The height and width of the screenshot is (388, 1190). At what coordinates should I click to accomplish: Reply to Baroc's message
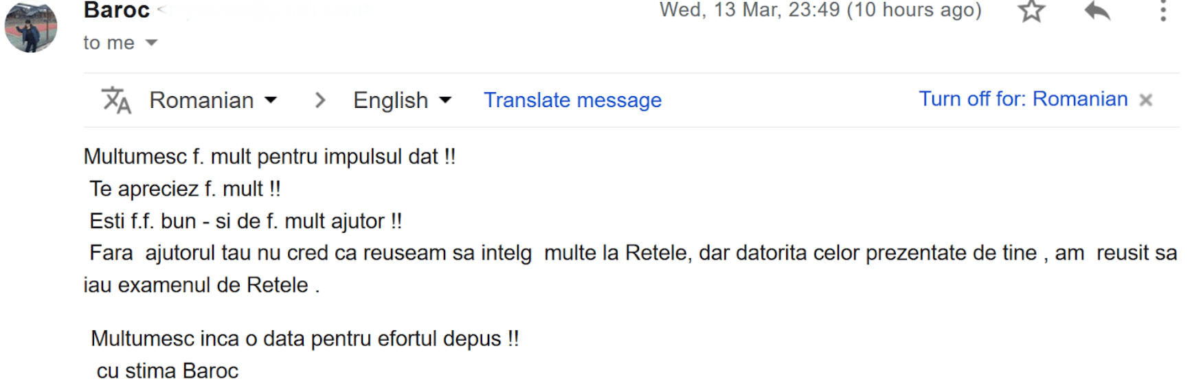(x=1097, y=12)
